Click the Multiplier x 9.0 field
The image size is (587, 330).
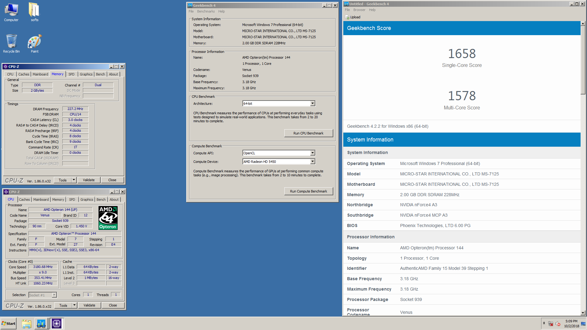pos(43,272)
